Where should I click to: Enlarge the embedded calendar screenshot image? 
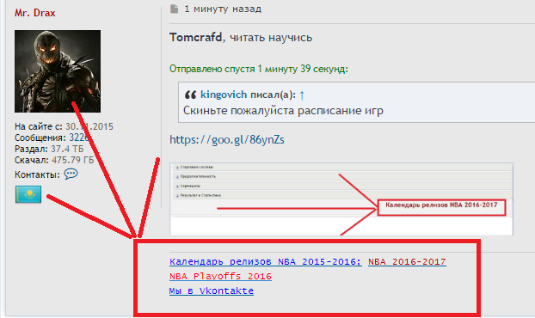341,199
